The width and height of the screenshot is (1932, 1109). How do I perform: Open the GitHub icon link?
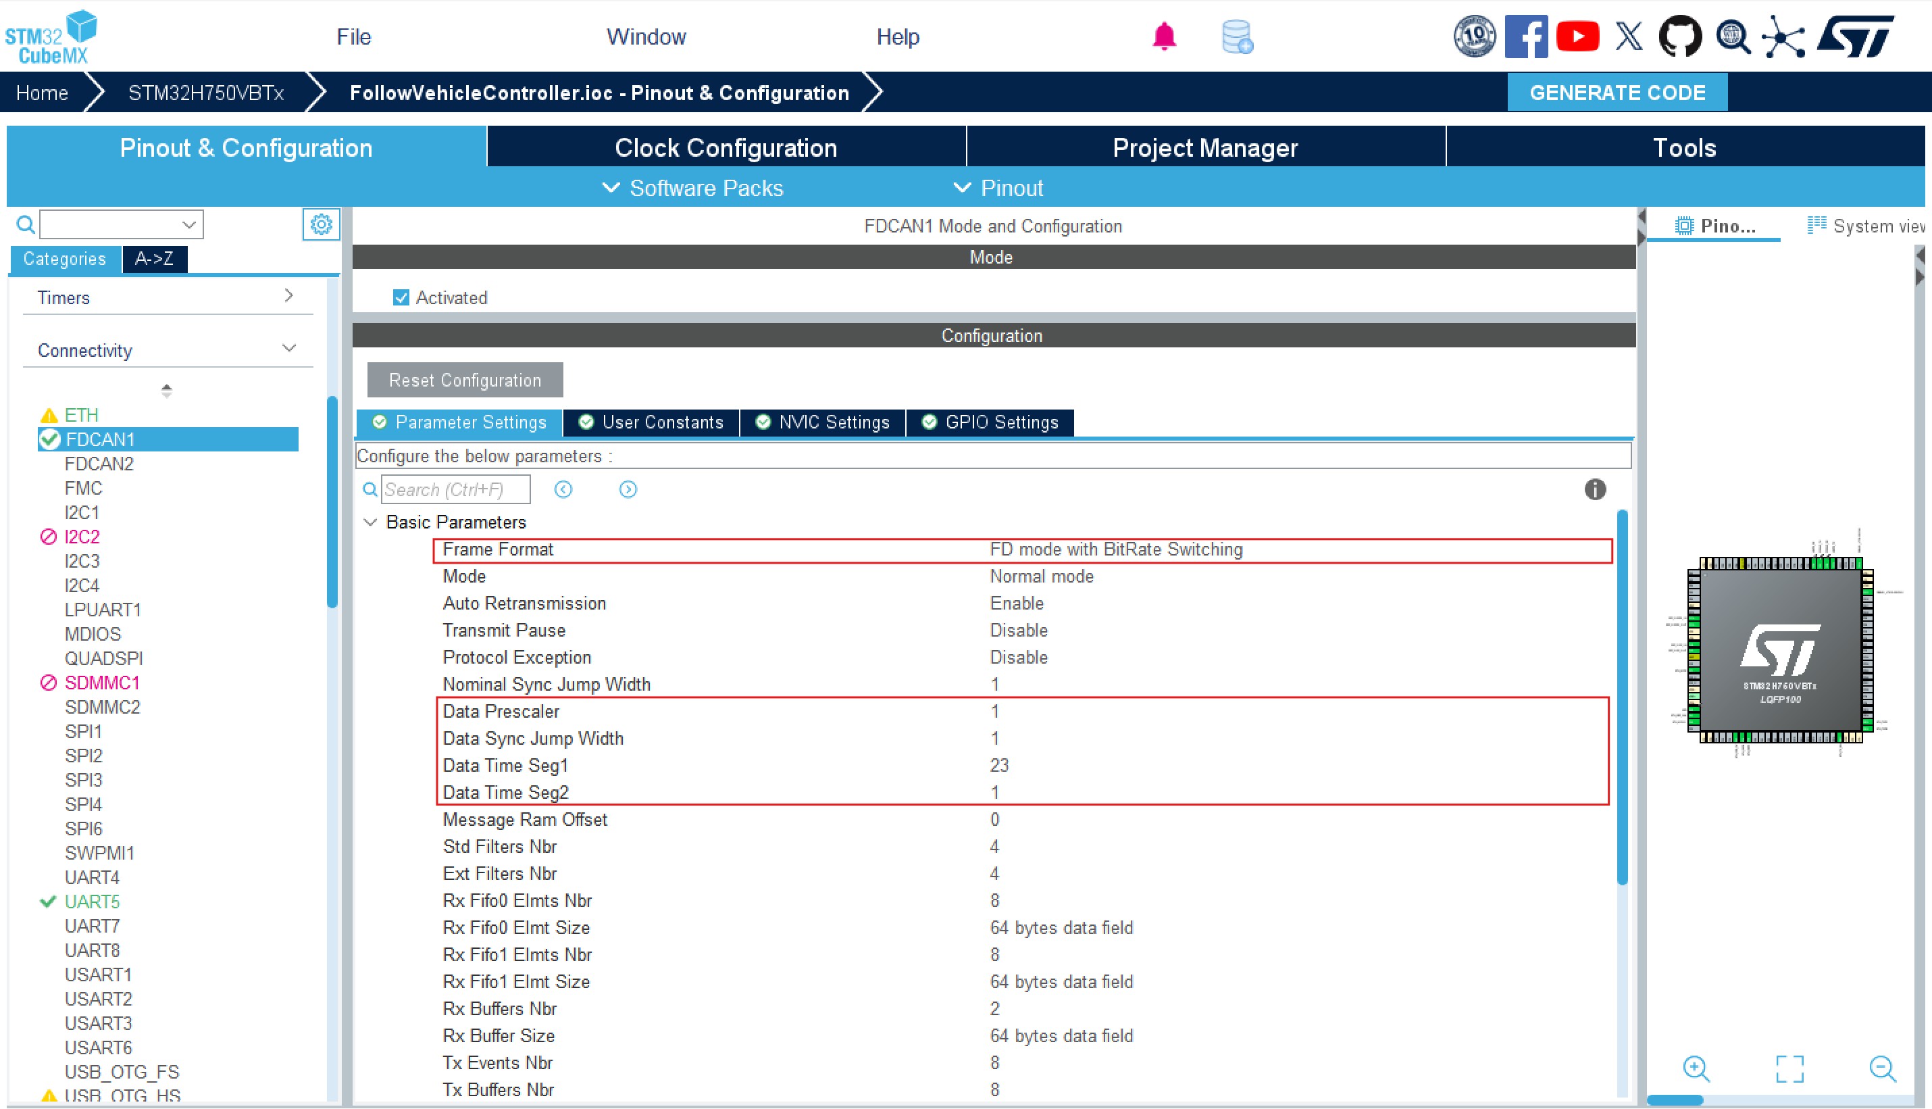[1679, 36]
